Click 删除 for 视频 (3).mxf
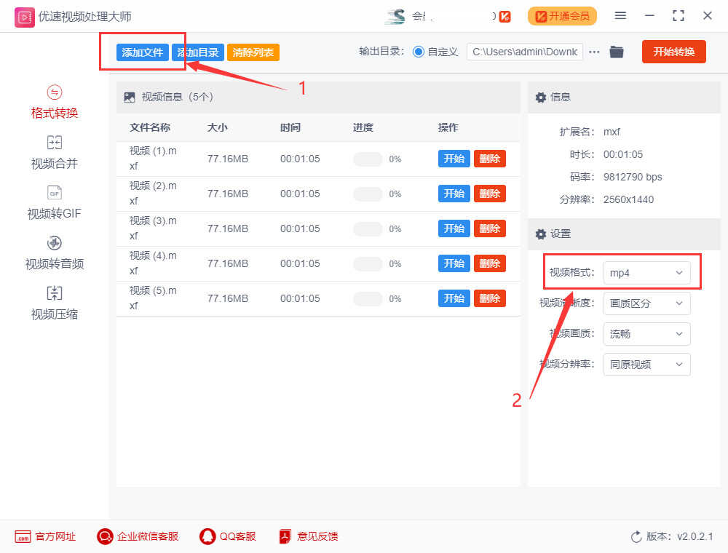The width and height of the screenshot is (728, 553). coord(489,228)
